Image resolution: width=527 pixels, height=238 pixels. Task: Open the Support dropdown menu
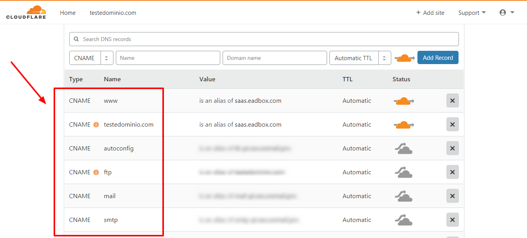click(x=472, y=13)
